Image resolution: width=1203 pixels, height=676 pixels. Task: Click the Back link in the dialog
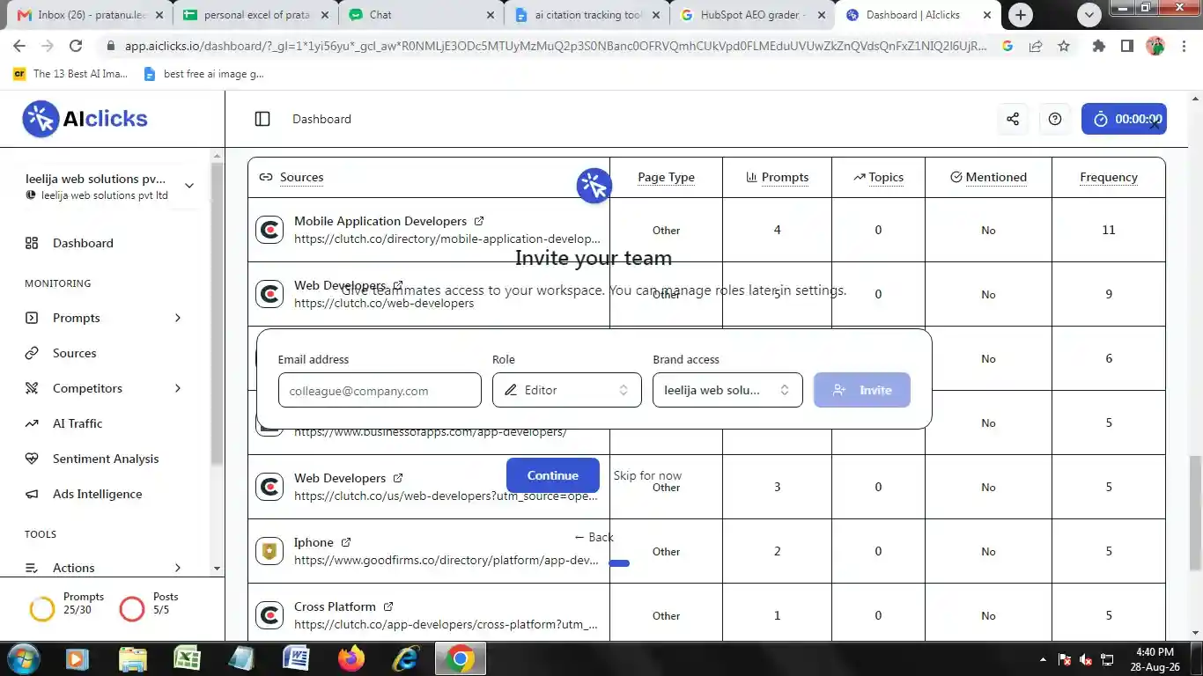click(594, 537)
